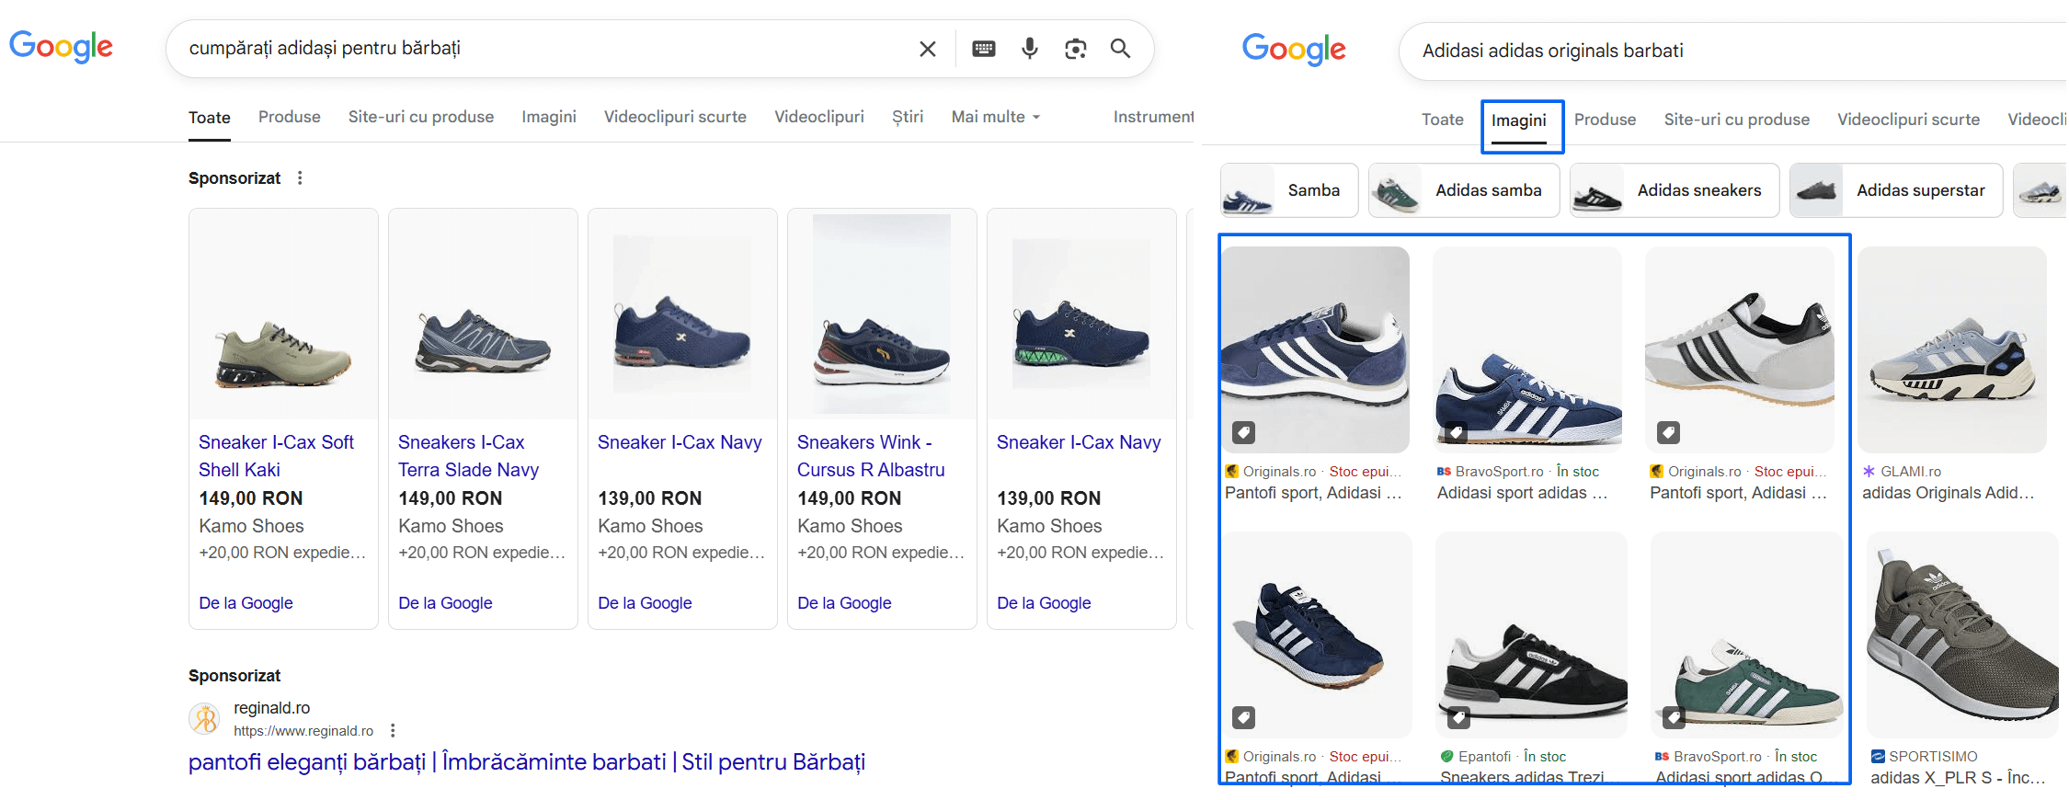
Task: Click product tag icon on grey-white Adidas shoe image
Action: 1668,432
